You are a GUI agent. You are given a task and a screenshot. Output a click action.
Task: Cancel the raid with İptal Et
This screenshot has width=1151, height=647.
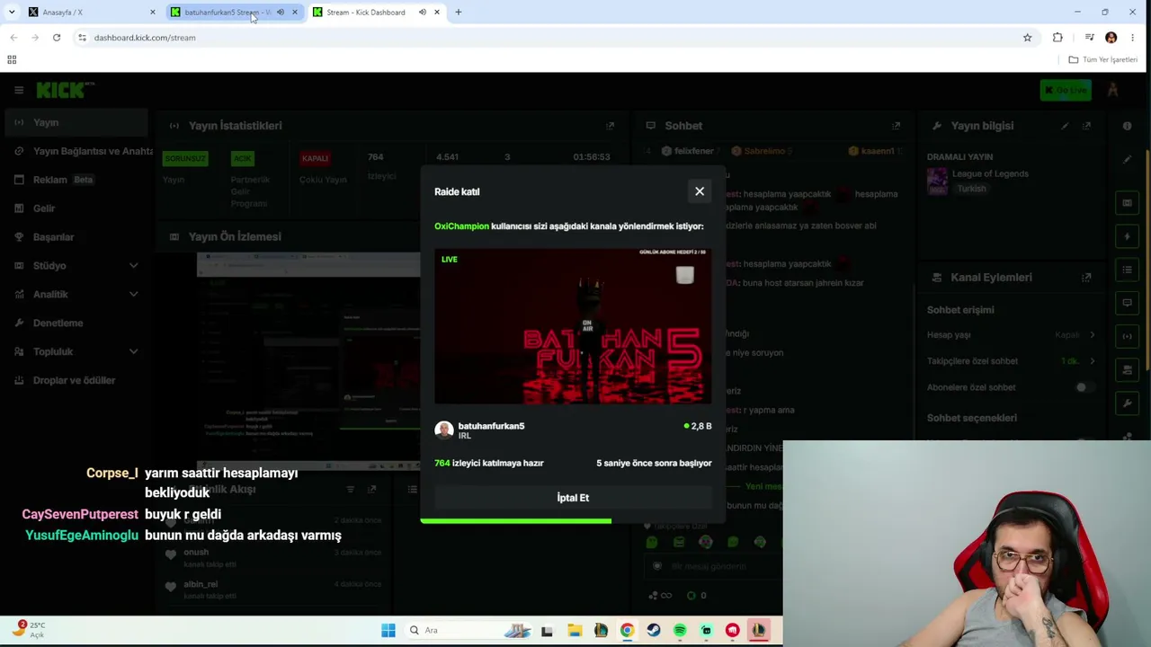click(573, 498)
